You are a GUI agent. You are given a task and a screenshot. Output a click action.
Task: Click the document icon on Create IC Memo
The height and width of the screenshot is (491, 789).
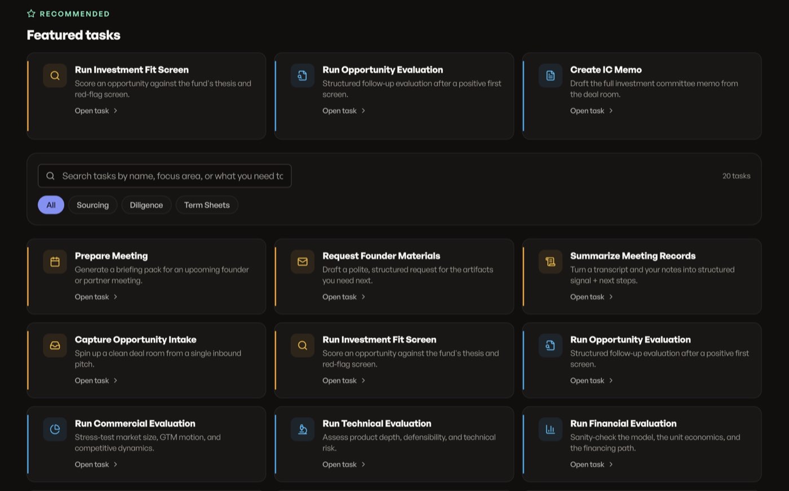551,75
